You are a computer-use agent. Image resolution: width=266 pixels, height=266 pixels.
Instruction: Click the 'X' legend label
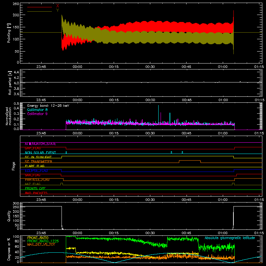click(x=58, y=6)
